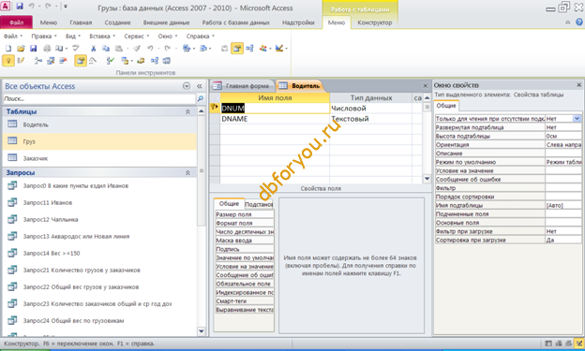This screenshot has width=585, height=351.
Task: Switch to Design view from the status bar's last icon
Action: pos(579,344)
